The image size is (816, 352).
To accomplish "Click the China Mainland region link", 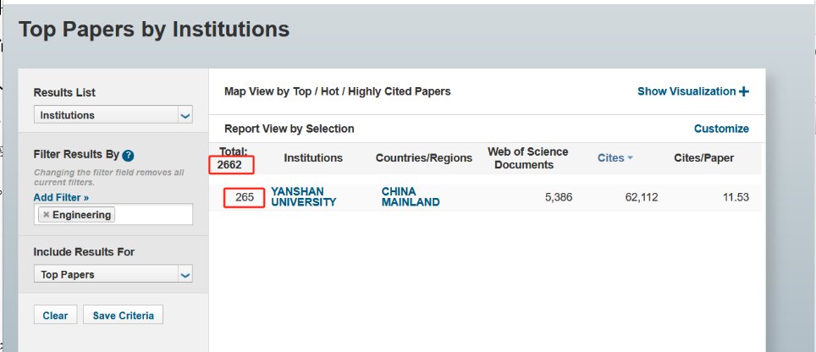I will [411, 197].
